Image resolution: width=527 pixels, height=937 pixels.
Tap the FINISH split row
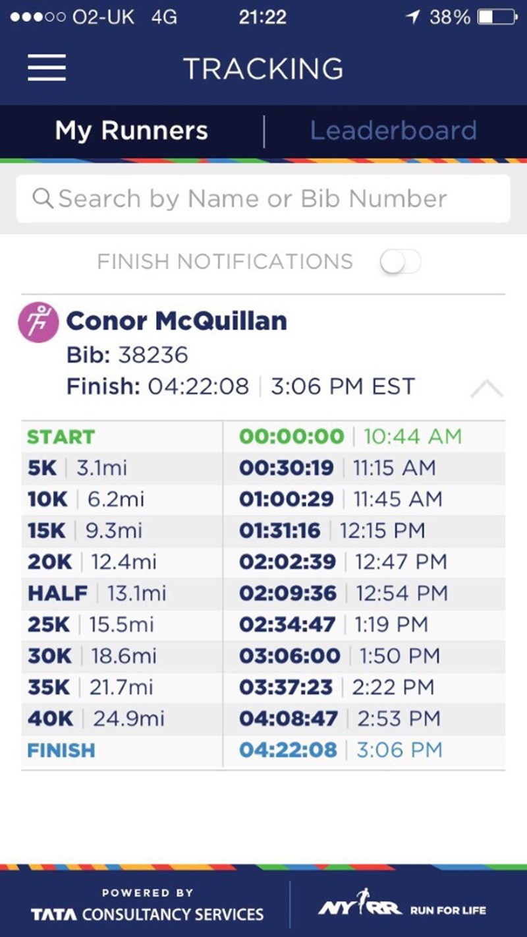[263, 750]
